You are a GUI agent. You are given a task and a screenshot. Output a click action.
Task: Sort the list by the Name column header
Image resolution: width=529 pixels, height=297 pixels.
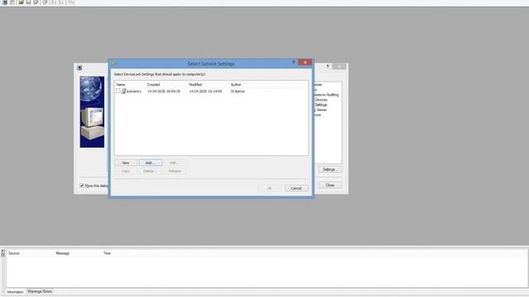[121, 84]
